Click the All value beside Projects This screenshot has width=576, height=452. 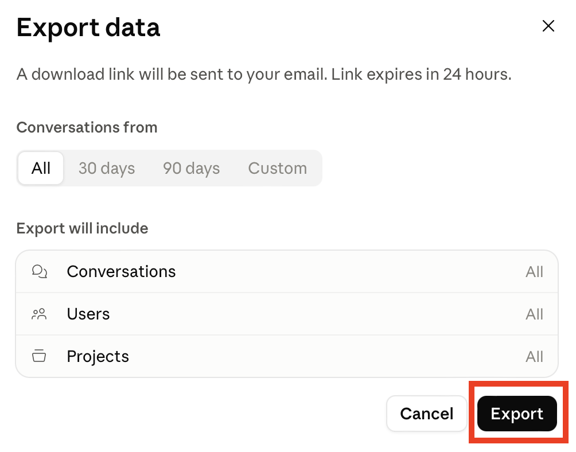(534, 357)
